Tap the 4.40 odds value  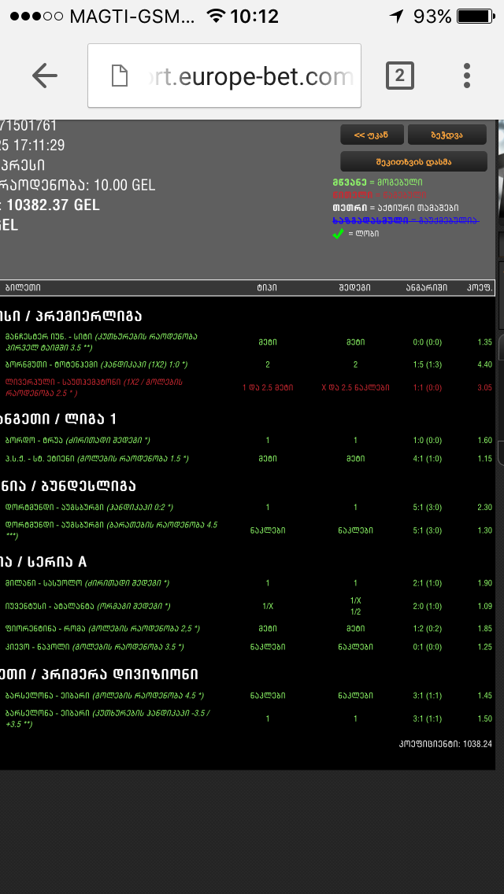tap(484, 364)
